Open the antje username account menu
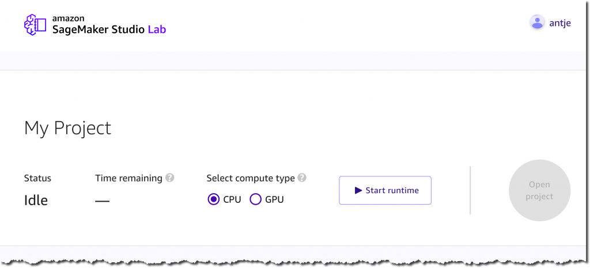This screenshot has width=590, height=268. click(560, 23)
